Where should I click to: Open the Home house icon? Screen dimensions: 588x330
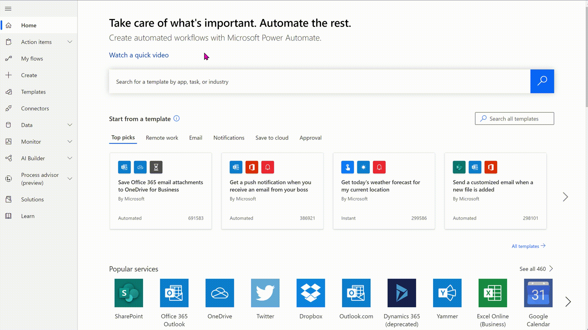[9, 25]
